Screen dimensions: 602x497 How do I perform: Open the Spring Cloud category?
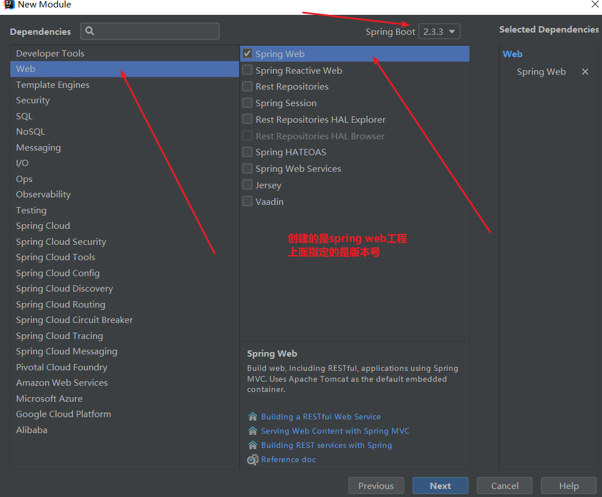click(125, 226)
